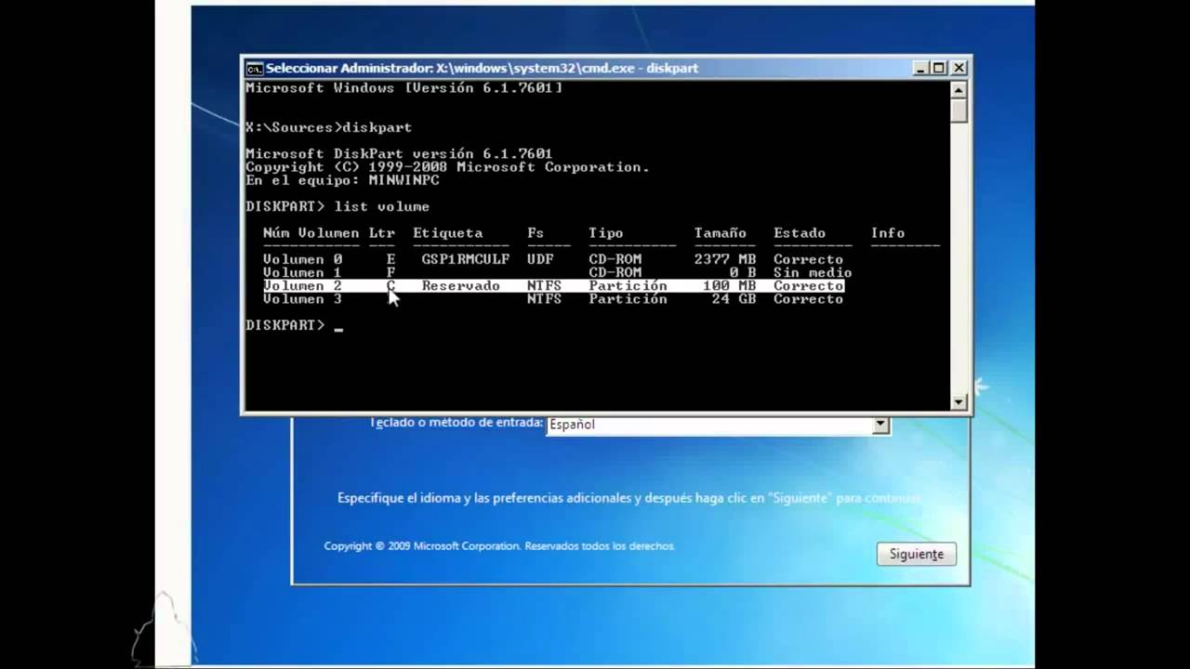1190x669 pixels.
Task: Click the 'Núm Volumen' column header
Action: (x=311, y=233)
